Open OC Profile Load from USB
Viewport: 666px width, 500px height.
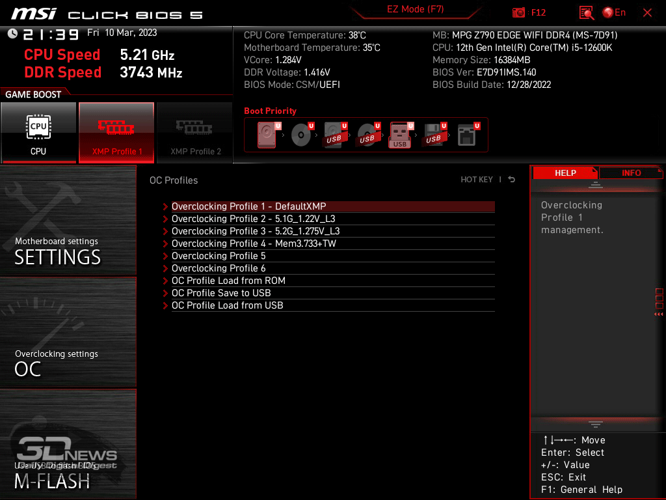333,305
